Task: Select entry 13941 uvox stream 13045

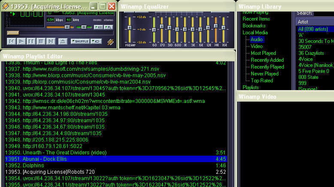Action: tap(116, 94)
